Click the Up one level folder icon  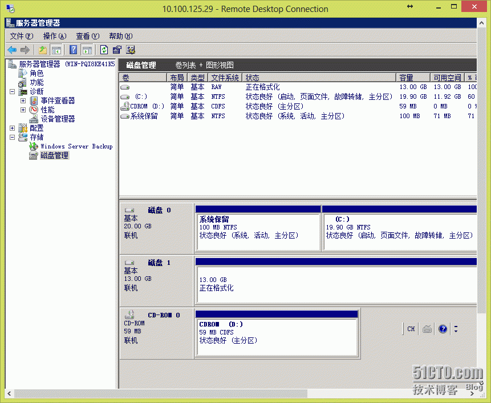point(43,50)
